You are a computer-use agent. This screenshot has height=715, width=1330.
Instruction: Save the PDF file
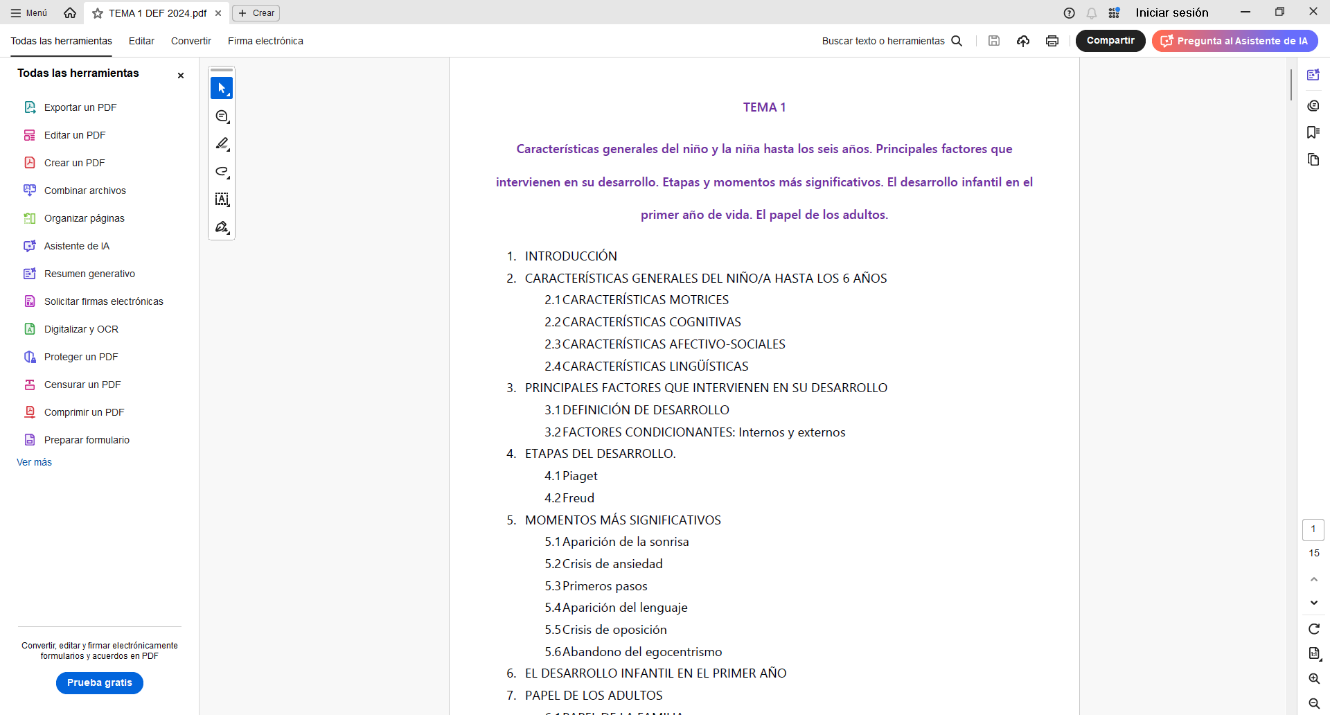tap(994, 41)
